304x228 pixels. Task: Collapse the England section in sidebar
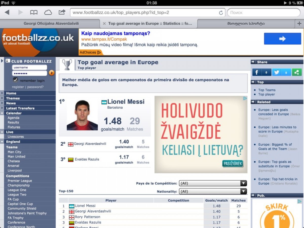2,142
